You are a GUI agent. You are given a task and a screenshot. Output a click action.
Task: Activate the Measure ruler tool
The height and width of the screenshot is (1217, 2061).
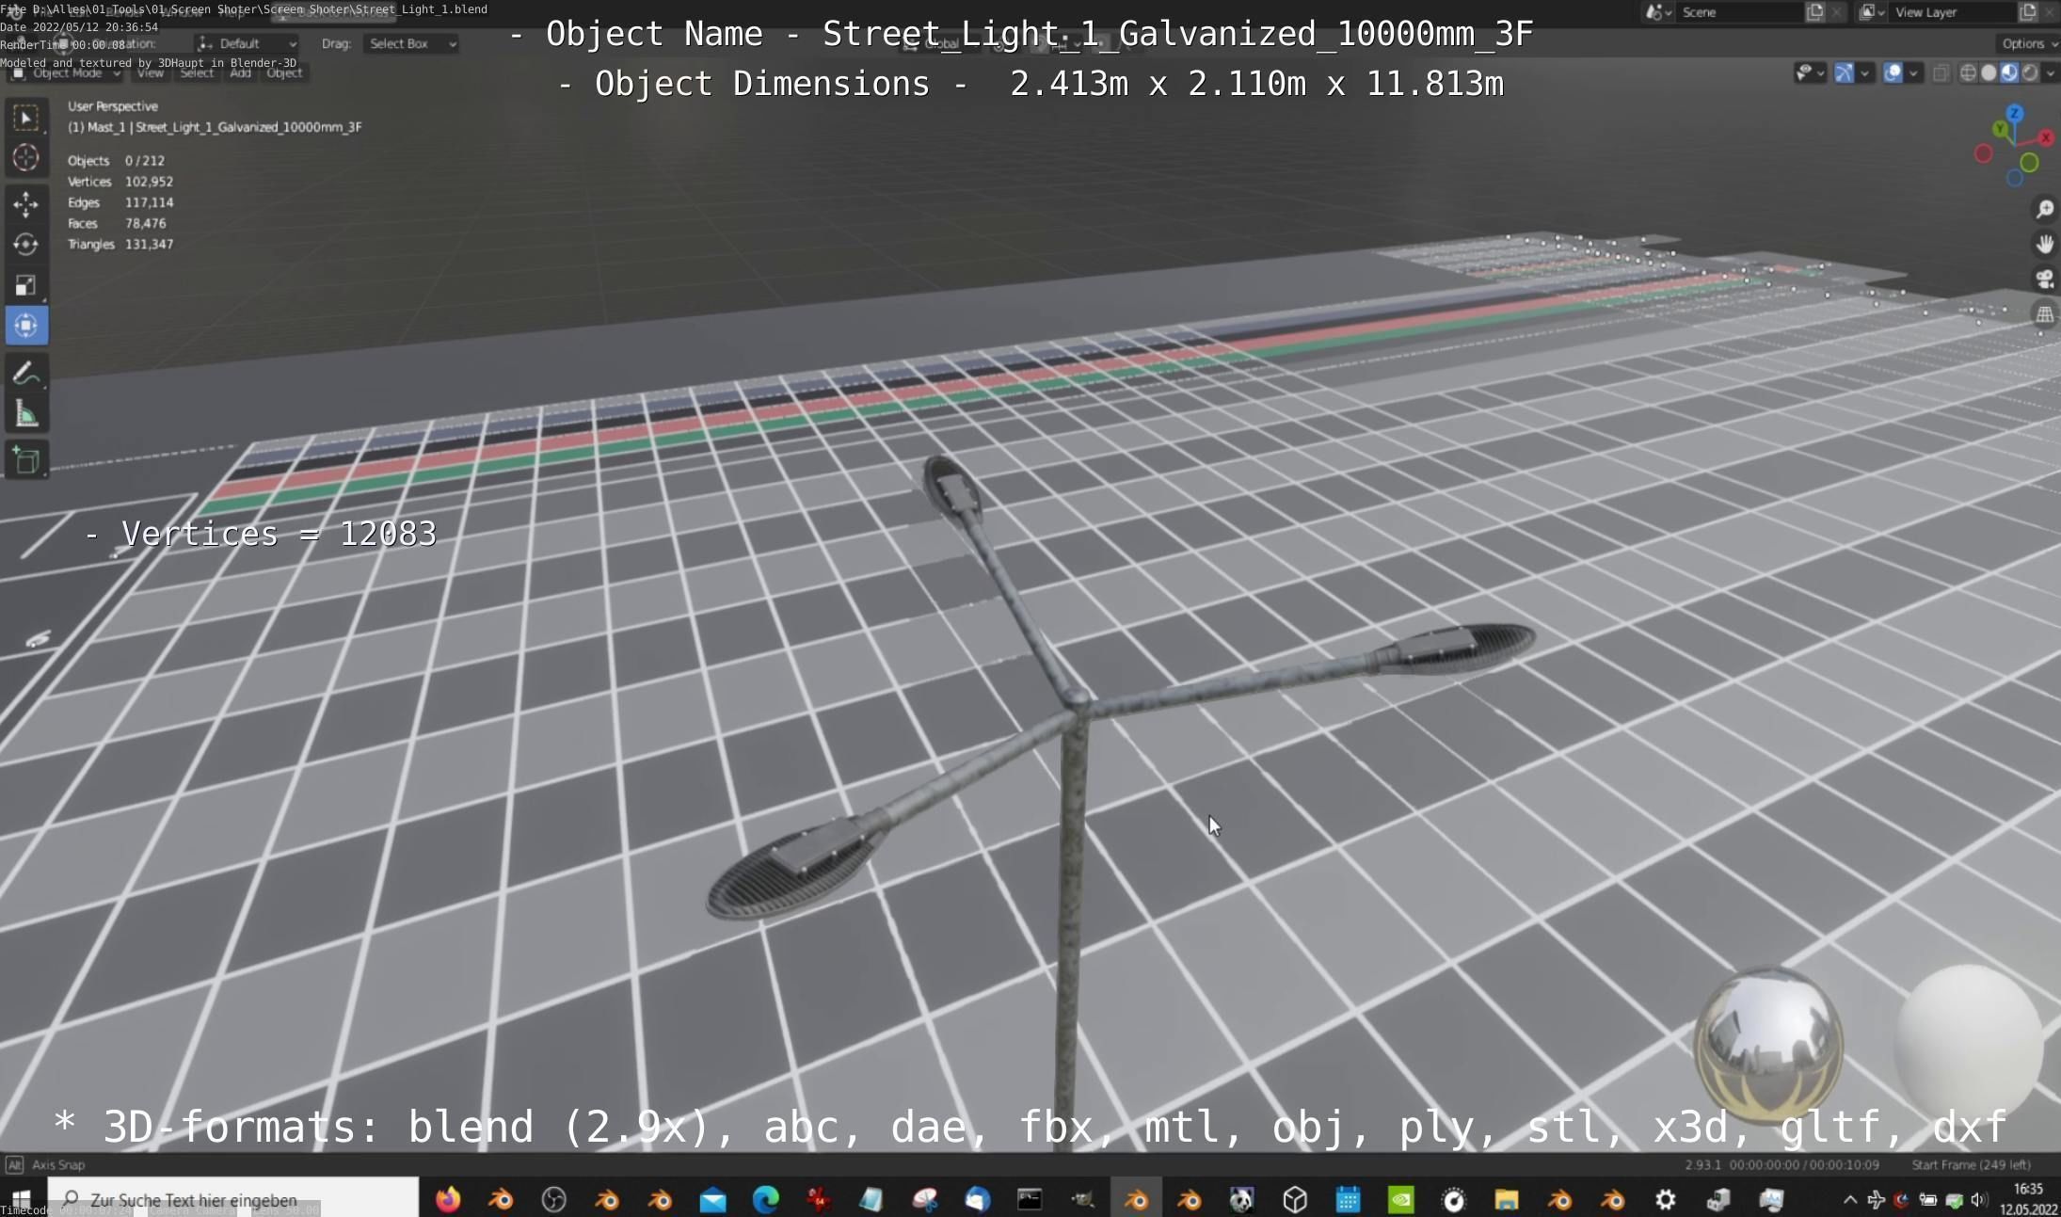[26, 414]
